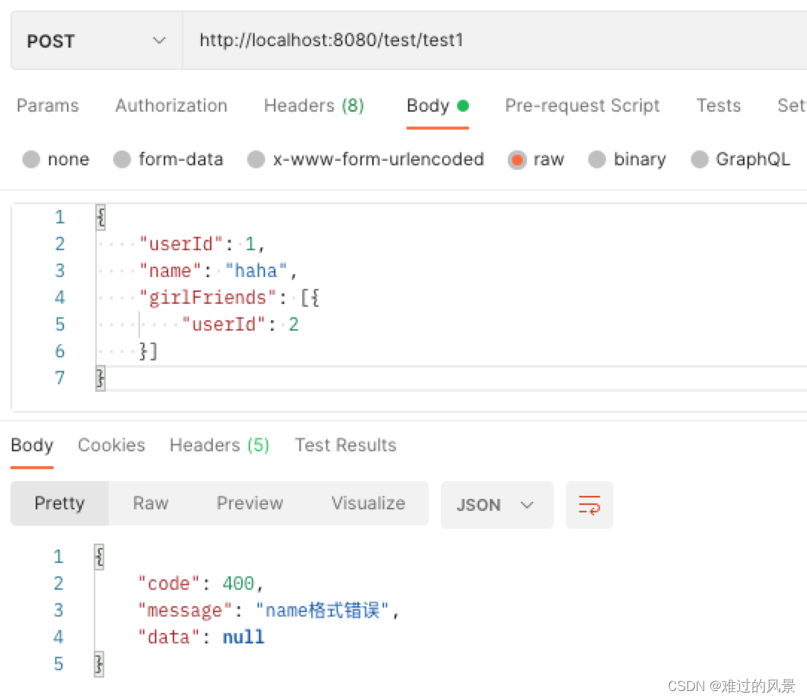Screen dimensions: 807x700
Task: Click the "message" response line
Action: pos(268,611)
